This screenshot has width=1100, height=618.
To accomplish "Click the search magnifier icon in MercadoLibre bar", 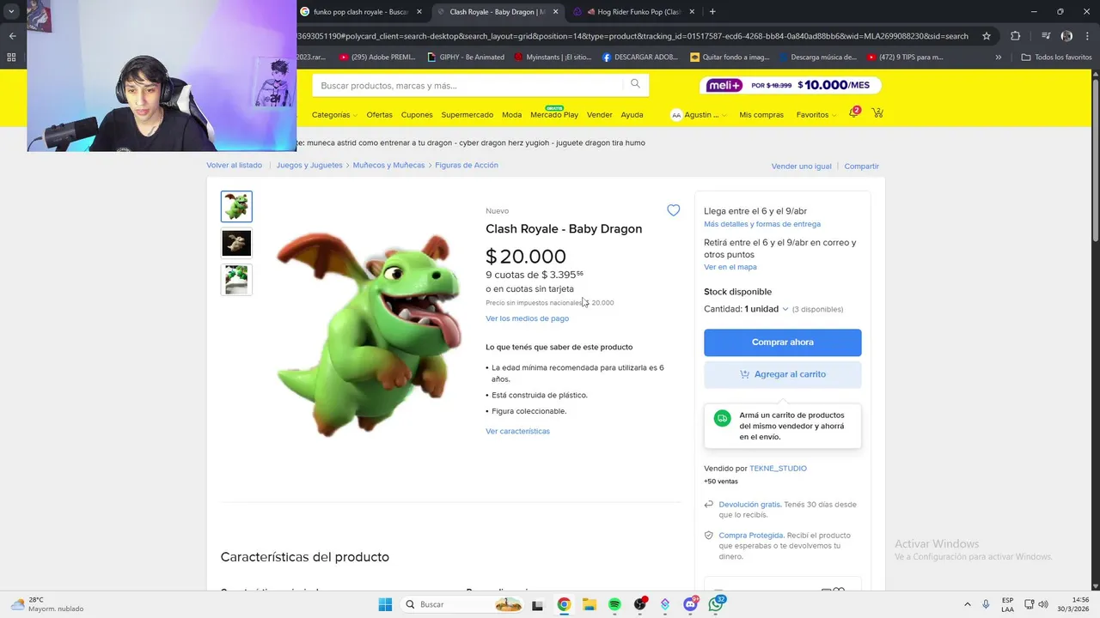I will pyautogui.click(x=635, y=84).
